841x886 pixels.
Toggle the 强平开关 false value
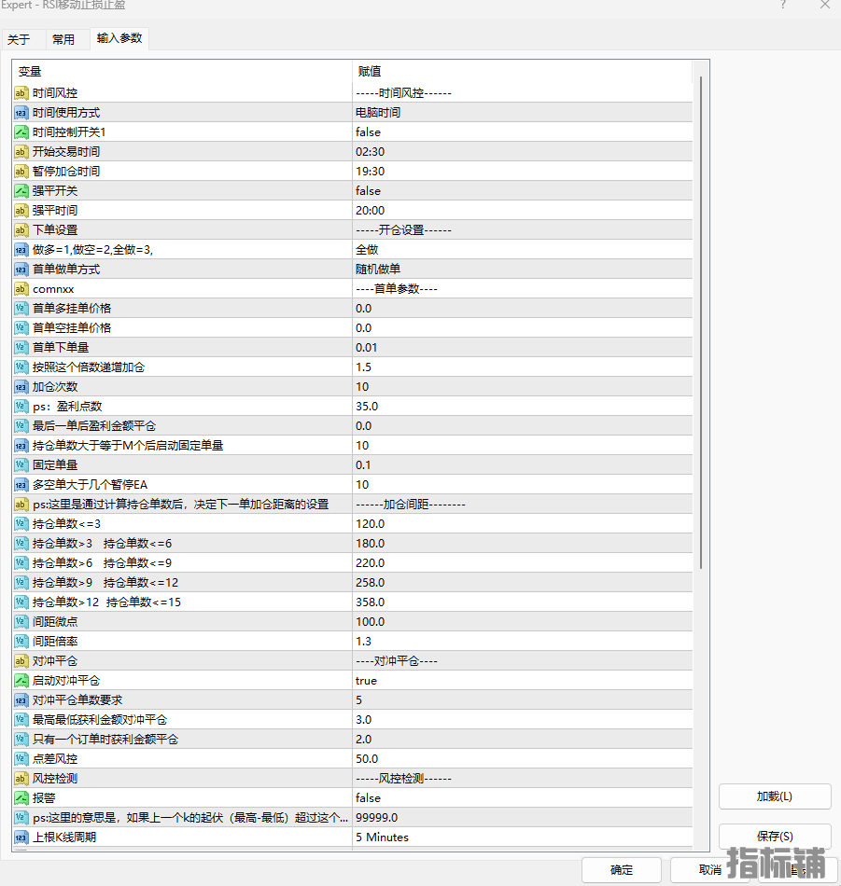368,191
